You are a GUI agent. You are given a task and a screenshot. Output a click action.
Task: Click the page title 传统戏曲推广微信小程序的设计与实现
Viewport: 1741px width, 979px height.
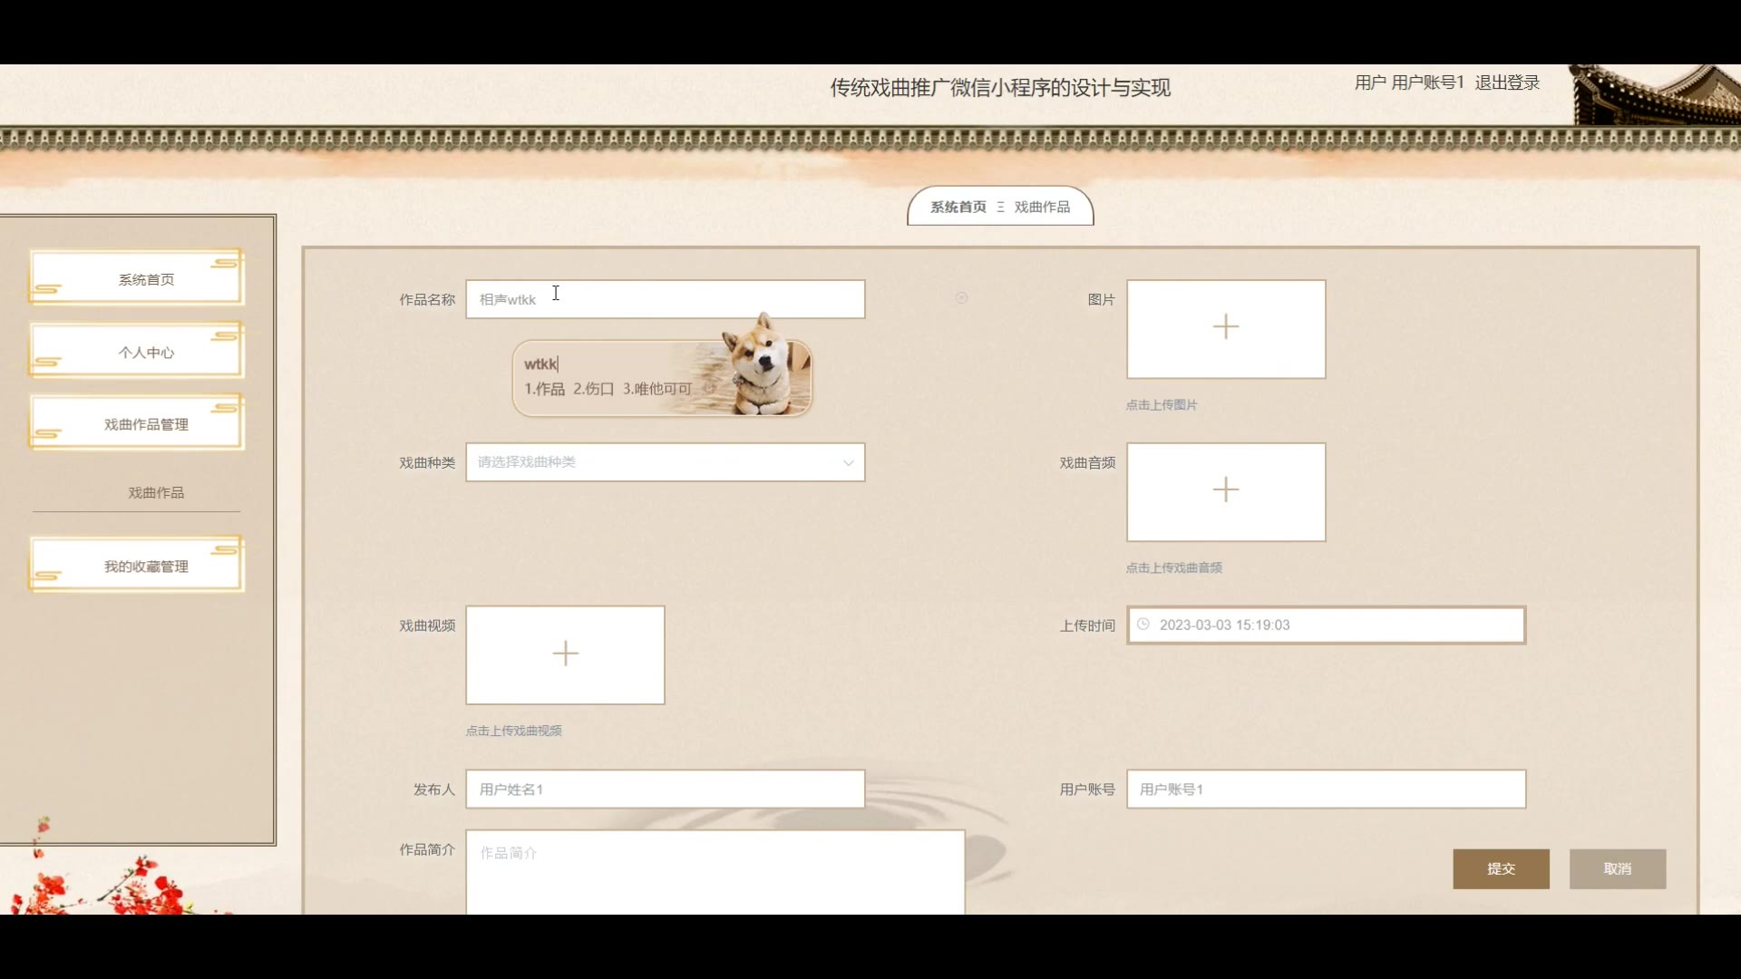[1000, 88]
